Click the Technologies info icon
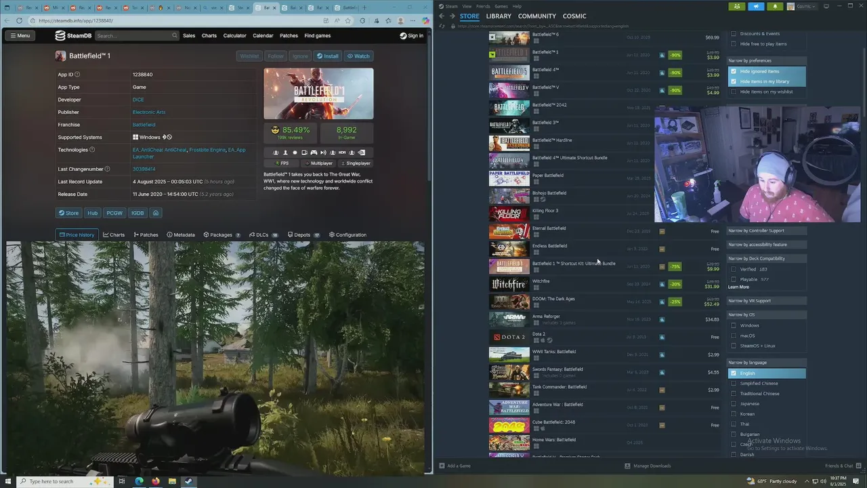The height and width of the screenshot is (488, 867). (x=92, y=150)
